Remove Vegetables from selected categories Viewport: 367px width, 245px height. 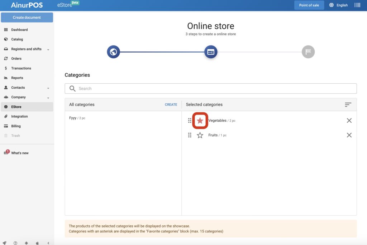coord(349,121)
